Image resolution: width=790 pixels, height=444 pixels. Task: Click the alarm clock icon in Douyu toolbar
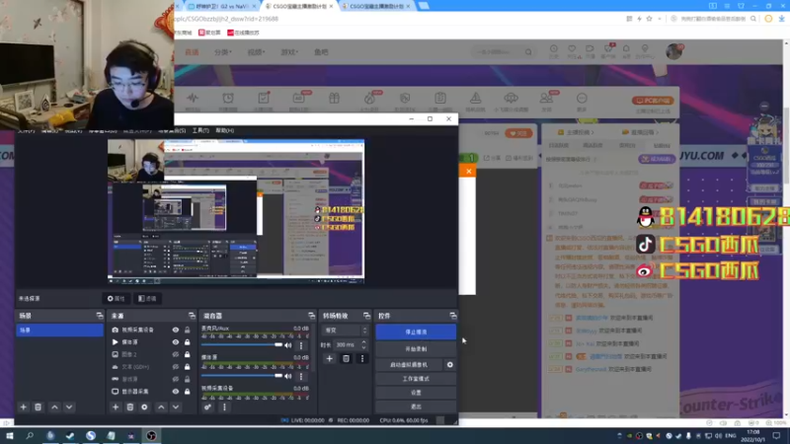pos(228,98)
